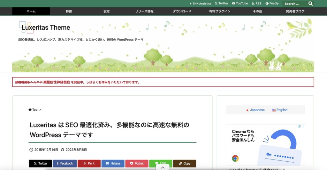Screen dimensions: 327x170
Task: Open the YouTube link in top bar
Action: pos(240,4)
